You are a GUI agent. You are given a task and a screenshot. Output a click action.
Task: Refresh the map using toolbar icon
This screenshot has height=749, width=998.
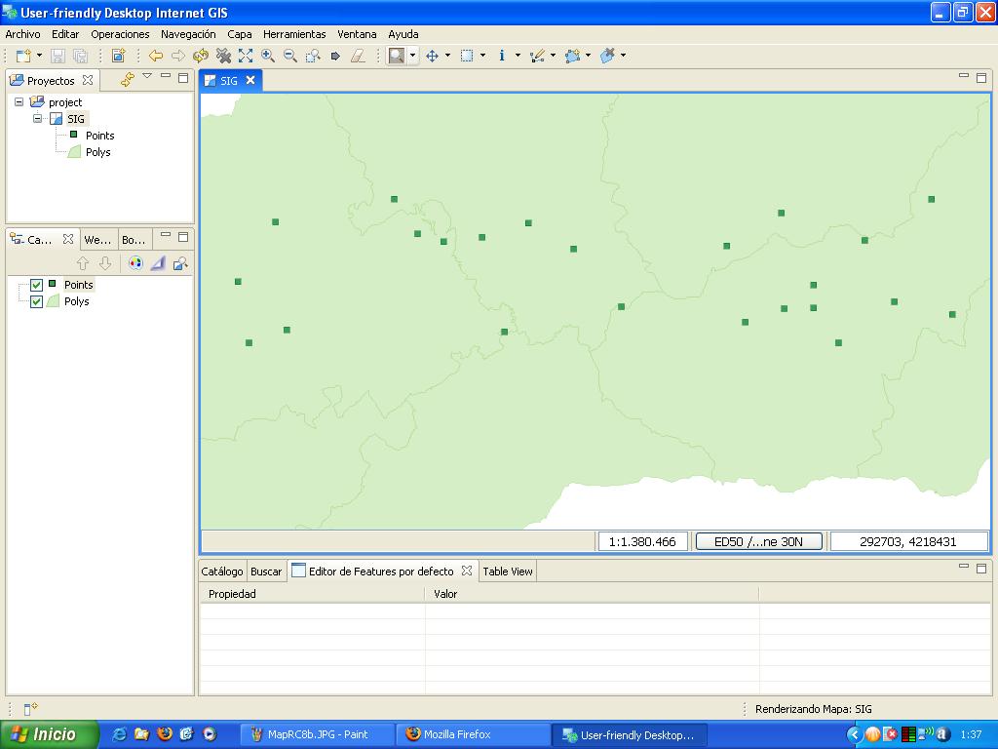tap(201, 57)
